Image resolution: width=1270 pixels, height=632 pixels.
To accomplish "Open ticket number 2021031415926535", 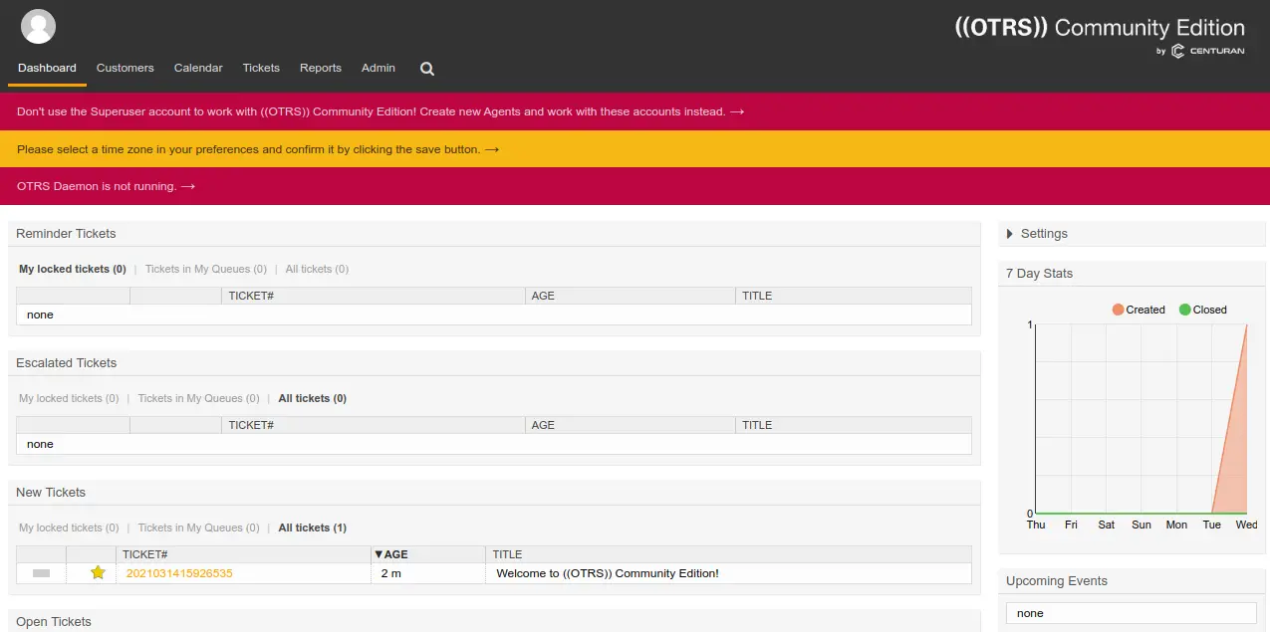I will pyautogui.click(x=179, y=573).
